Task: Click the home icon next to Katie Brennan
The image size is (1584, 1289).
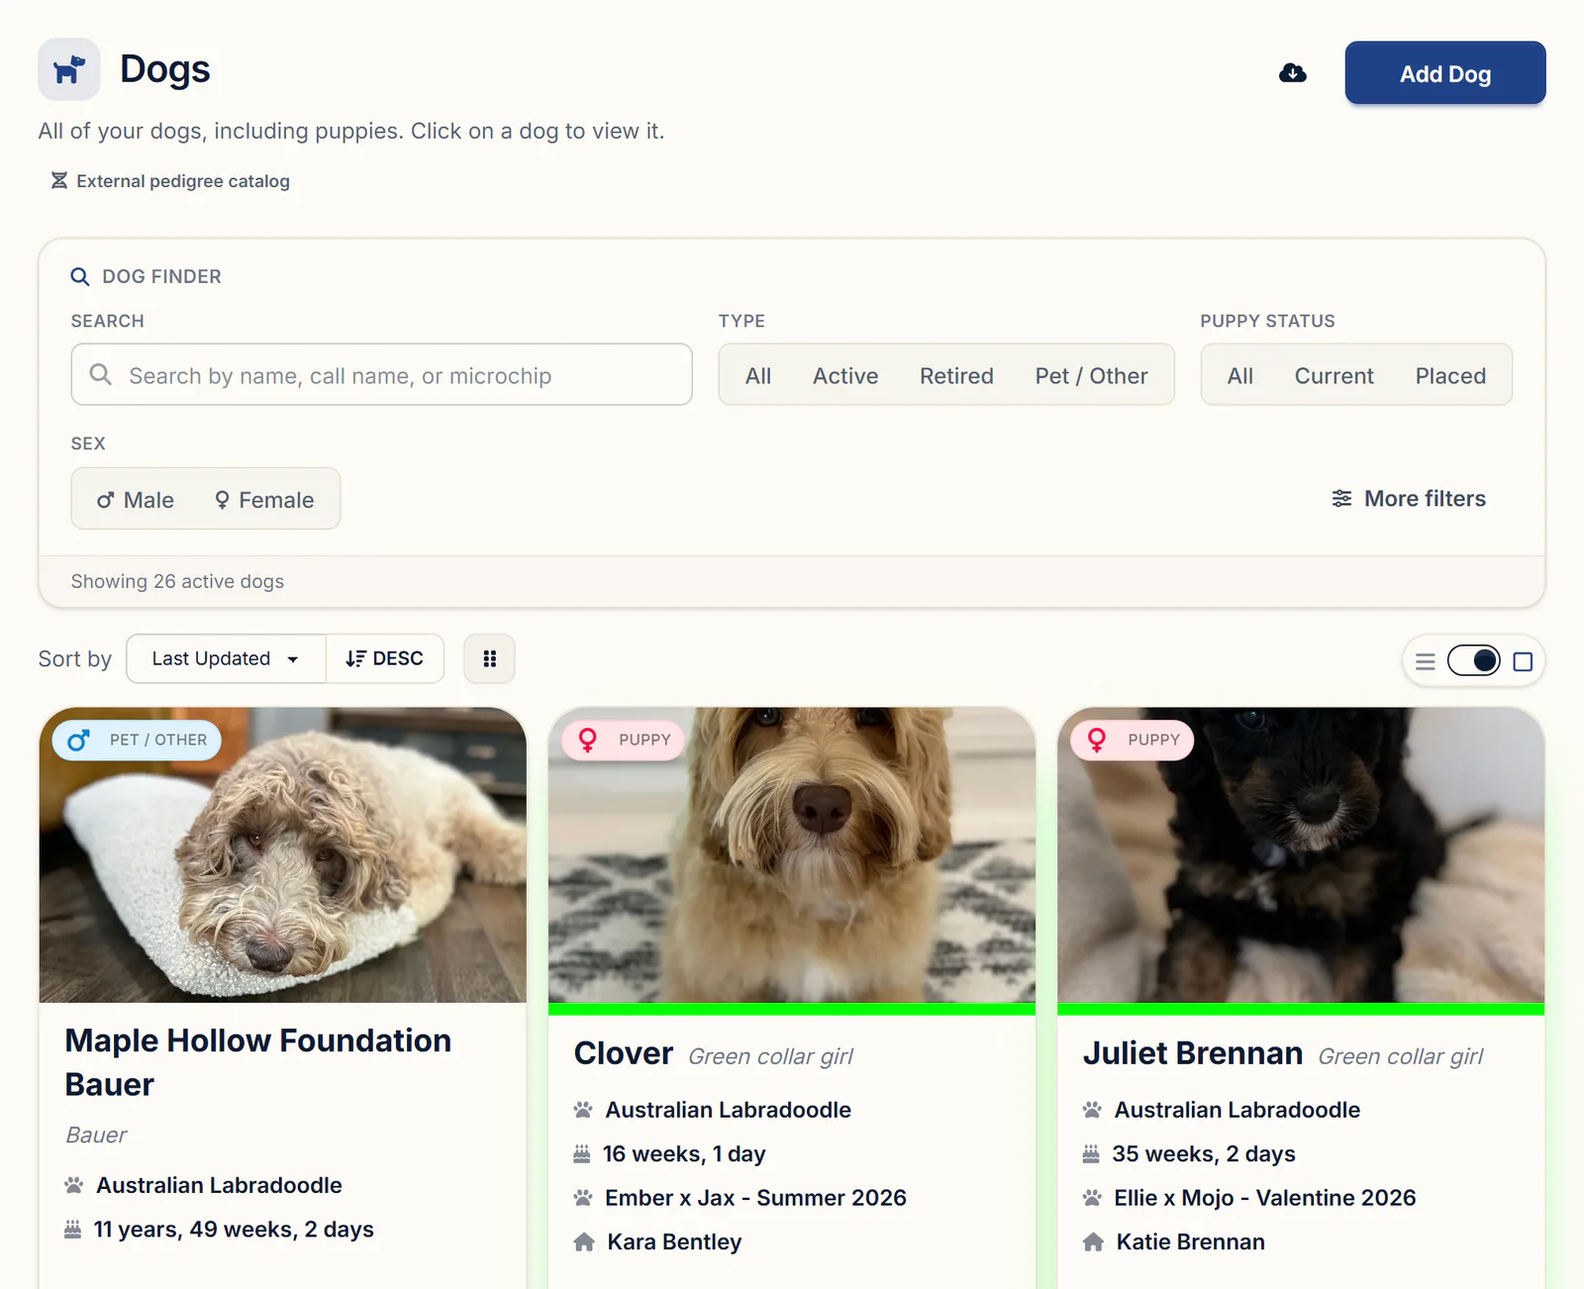Action: 1093,1241
